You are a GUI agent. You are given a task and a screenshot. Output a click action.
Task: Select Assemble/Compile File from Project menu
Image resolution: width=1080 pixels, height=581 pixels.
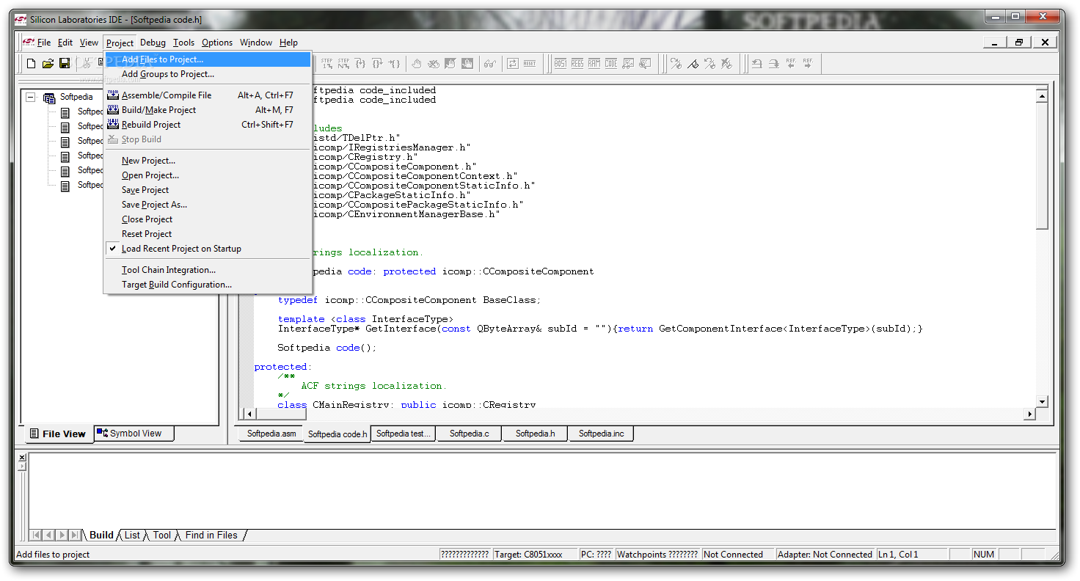click(208, 95)
